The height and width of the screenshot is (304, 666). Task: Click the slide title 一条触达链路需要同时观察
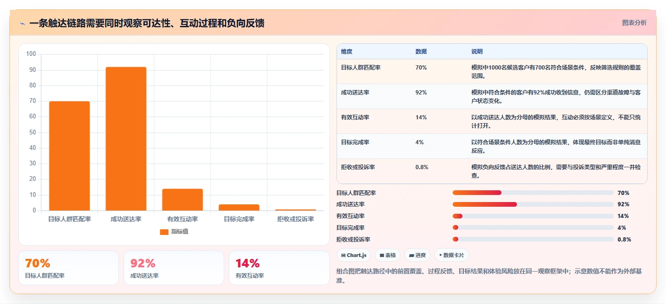[147, 23]
